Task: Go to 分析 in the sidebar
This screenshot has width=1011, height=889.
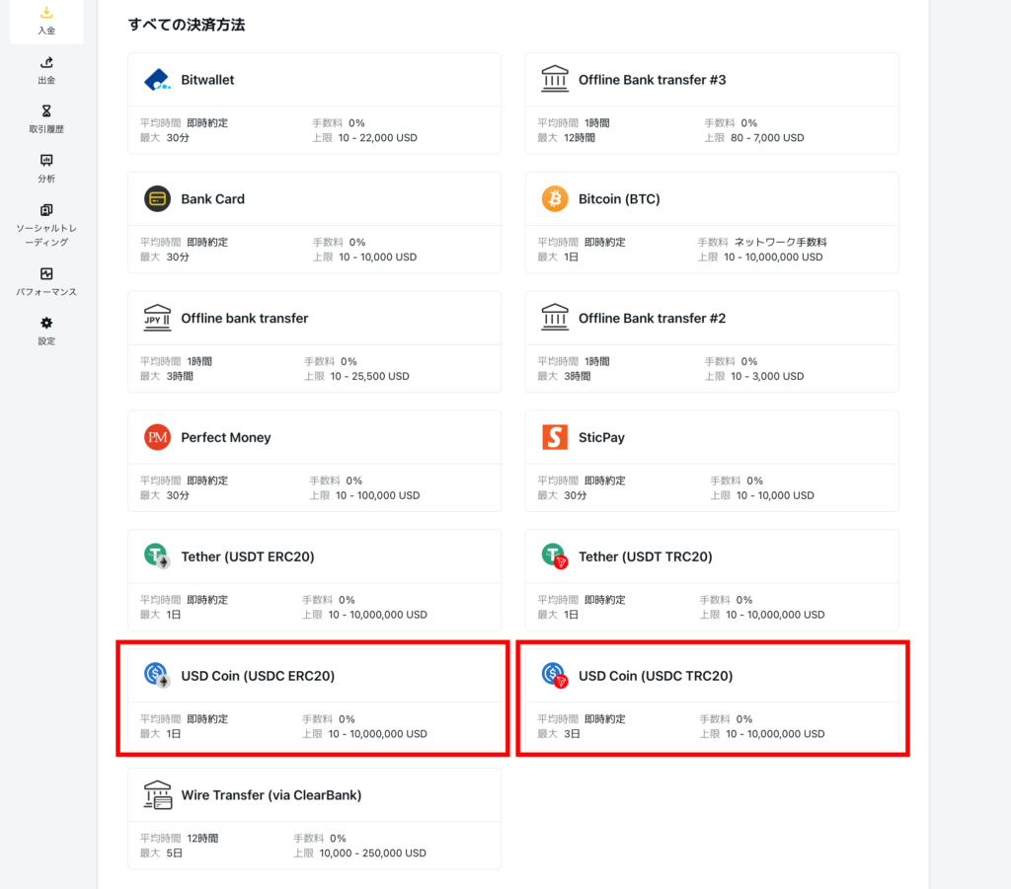Action: pyautogui.click(x=46, y=170)
